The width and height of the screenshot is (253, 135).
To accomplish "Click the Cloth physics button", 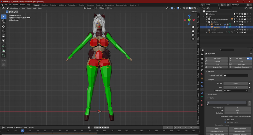I will pyautogui.click(x=216, y=64).
